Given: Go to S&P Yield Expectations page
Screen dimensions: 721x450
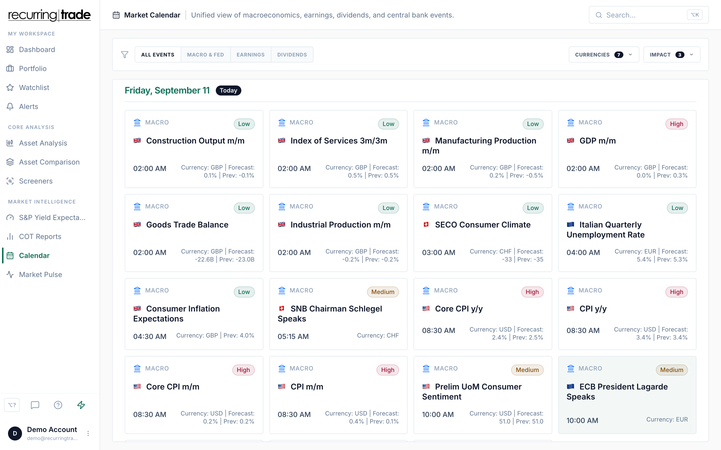Looking at the screenshot, I should point(50,217).
